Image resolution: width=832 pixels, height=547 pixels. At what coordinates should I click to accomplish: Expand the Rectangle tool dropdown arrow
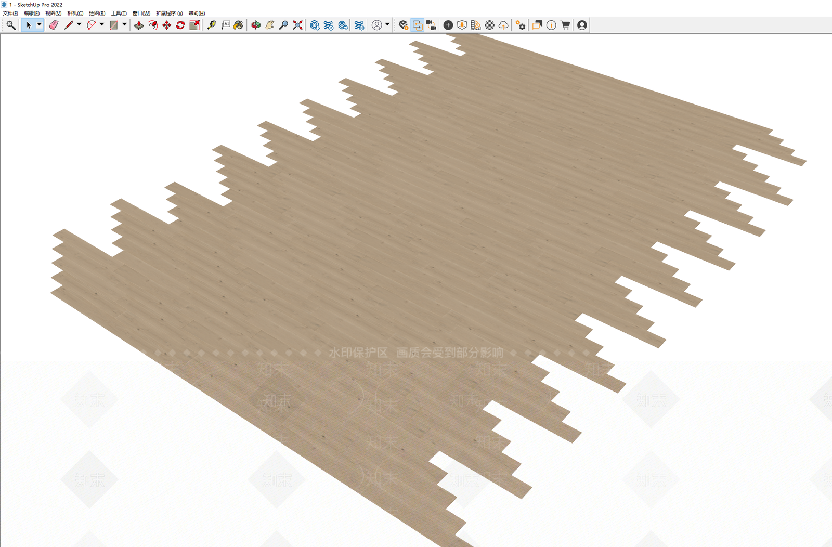click(x=125, y=24)
